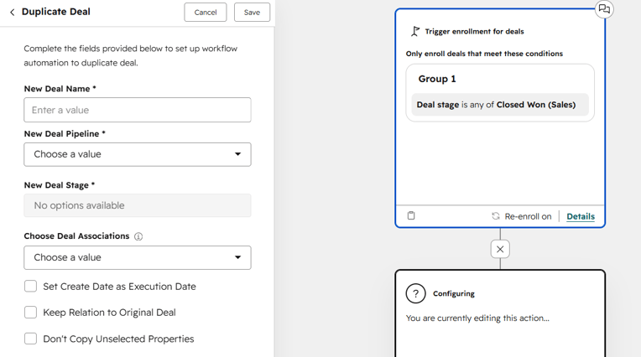641x357 pixels.
Task: Click the clipboard icon in the trigger card footer
Action: pyautogui.click(x=411, y=215)
